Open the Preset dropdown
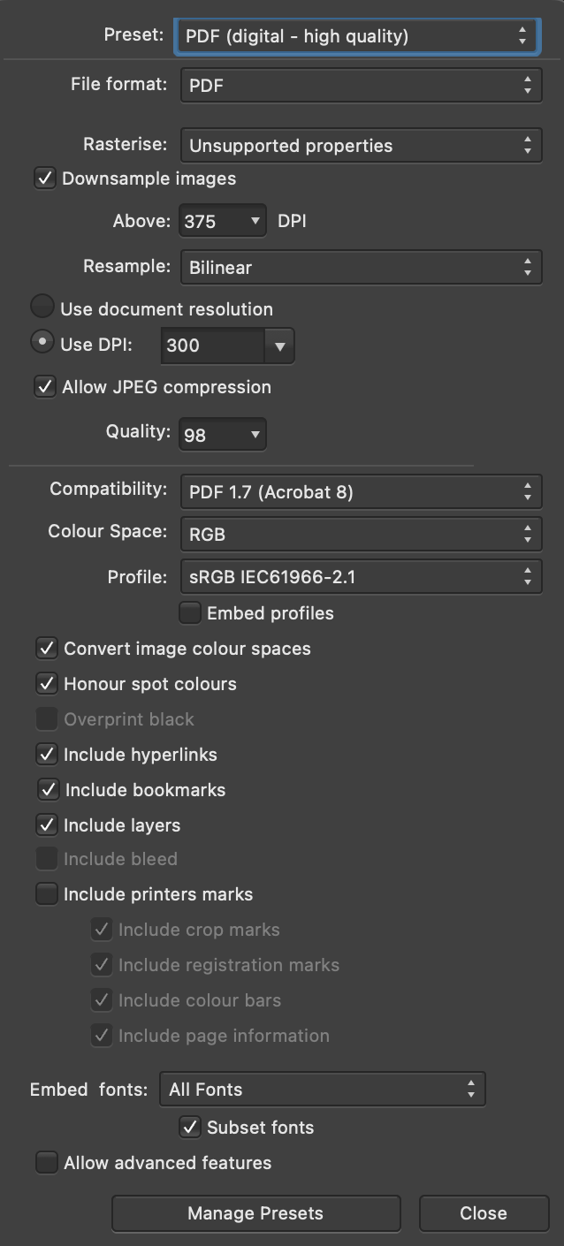 (x=357, y=36)
